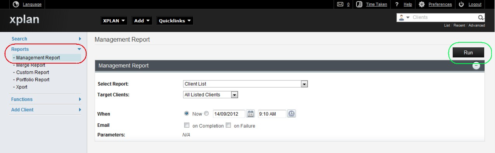This screenshot has height=153, width=495.
Task: Open the clock time picker icon
Action: [291, 114]
